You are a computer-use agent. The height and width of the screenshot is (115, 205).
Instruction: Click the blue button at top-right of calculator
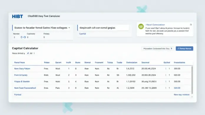click(184, 49)
